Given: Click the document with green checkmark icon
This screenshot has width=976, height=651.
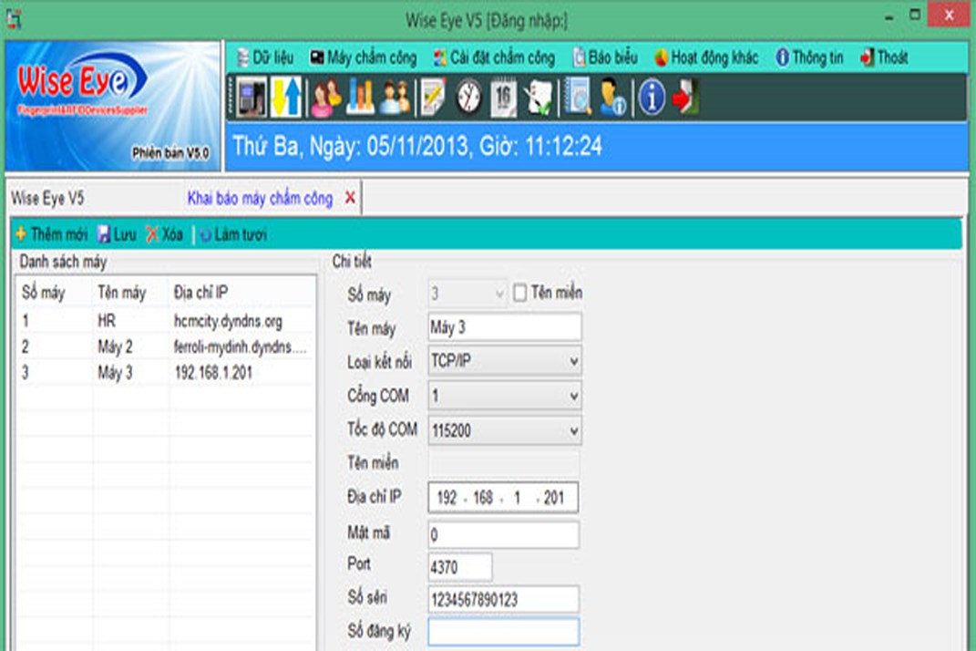Looking at the screenshot, I should coord(539,98).
